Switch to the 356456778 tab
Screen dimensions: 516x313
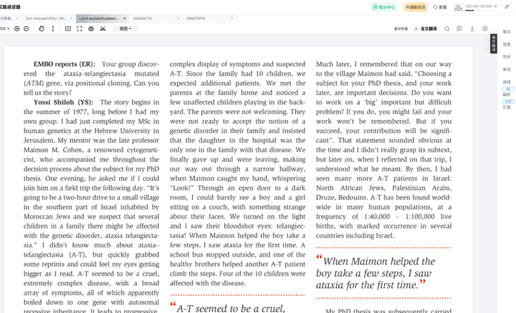pos(142,19)
